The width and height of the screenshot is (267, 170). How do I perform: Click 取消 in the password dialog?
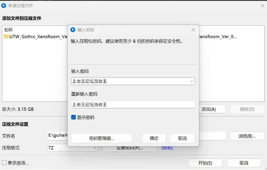click(x=182, y=138)
